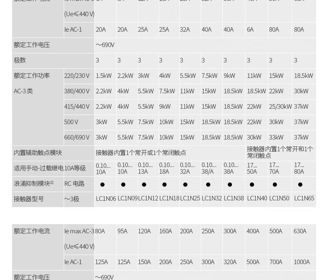This screenshot has height=280, width=329.
Task: Click the LC1N18 model name
Action: click(169, 199)
